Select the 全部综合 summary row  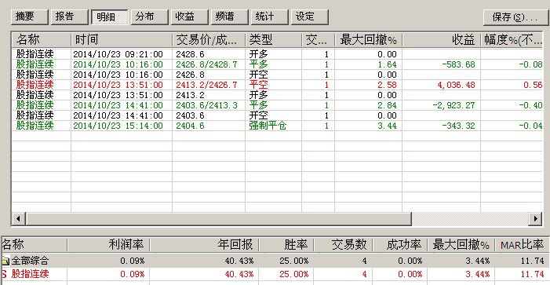tap(275, 261)
